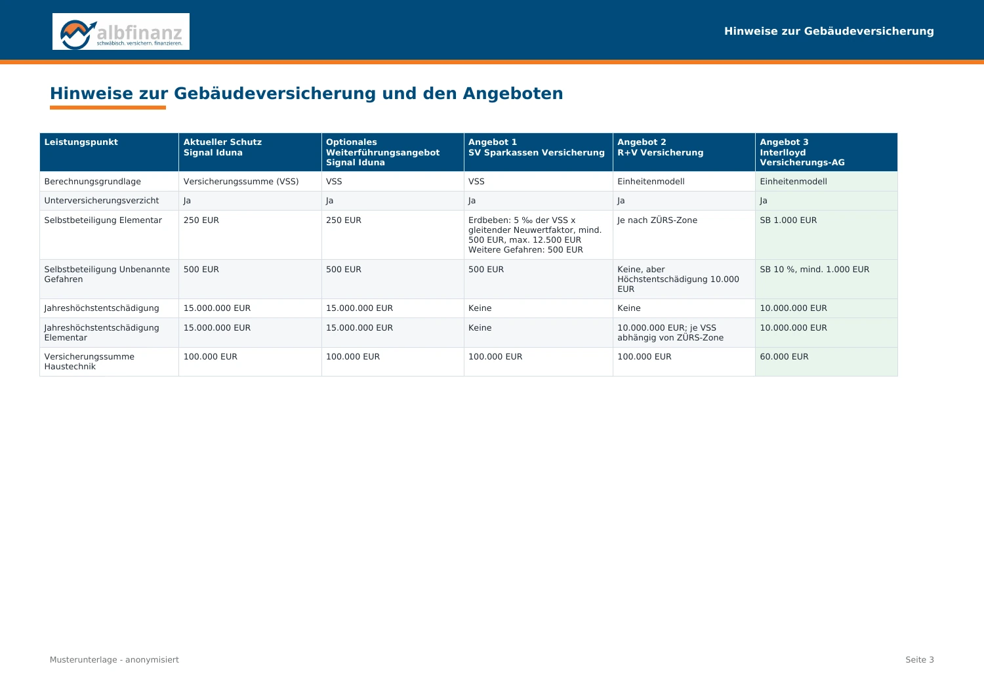The height and width of the screenshot is (696, 984).
Task: Select the top-right header text 'Hinweise zur Gebäudeversicherung'
Action: click(829, 31)
